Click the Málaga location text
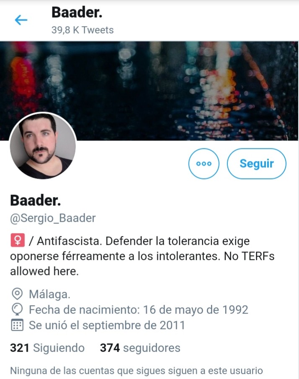This screenshot has height=379, width=299. tap(49, 294)
